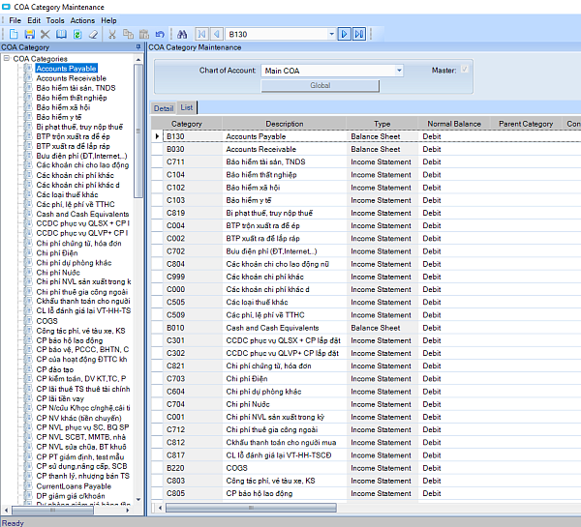Screen dimensions: 581x527
Task: Sort by the Description column header
Action: click(x=284, y=124)
